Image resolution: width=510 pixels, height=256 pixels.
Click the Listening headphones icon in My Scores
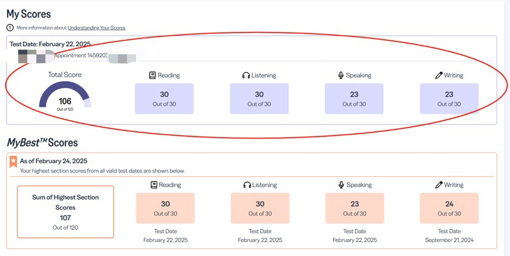coord(247,75)
